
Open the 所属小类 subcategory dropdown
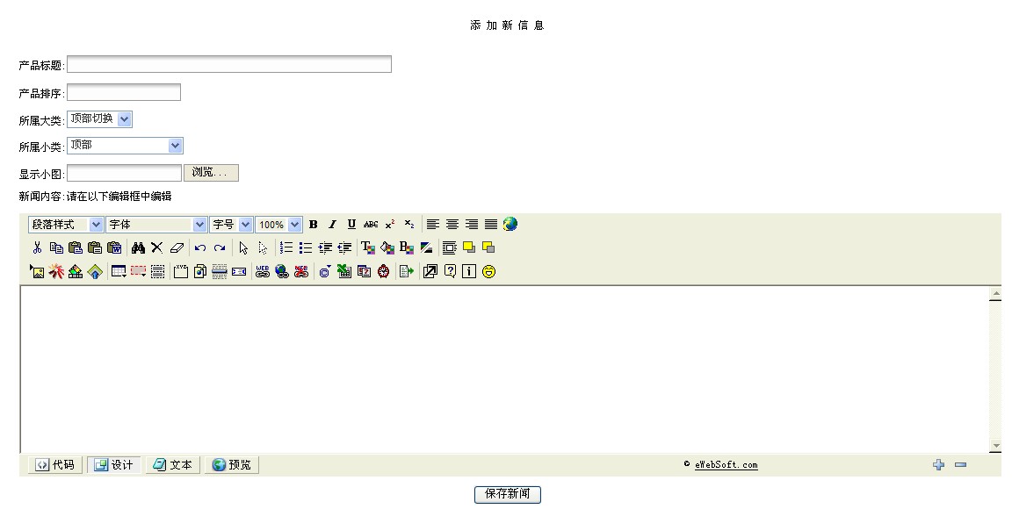coord(126,146)
